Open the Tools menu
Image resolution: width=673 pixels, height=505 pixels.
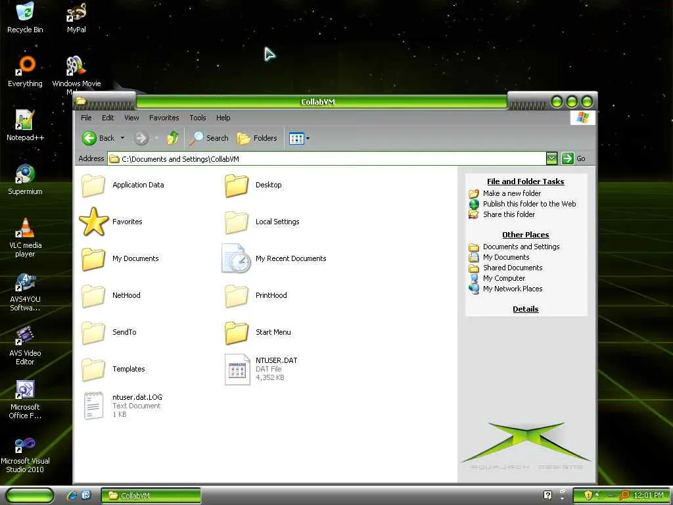[197, 118]
